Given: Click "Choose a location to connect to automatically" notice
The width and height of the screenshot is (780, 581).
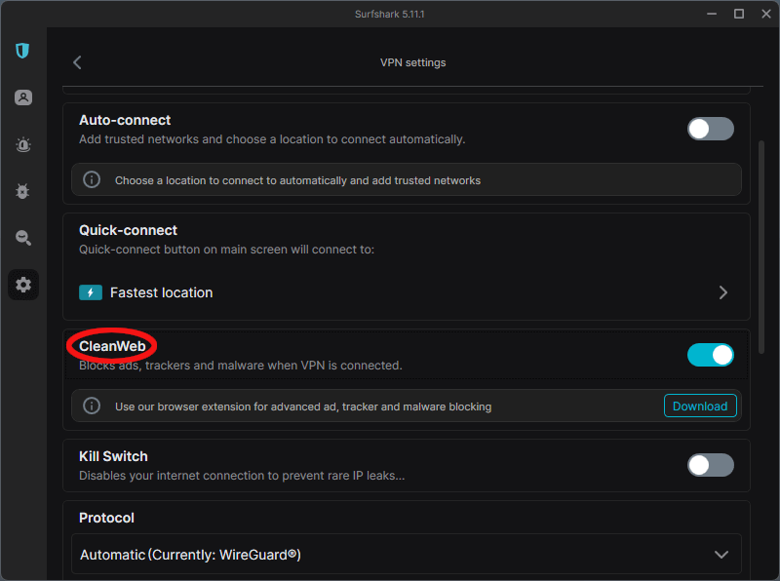Looking at the screenshot, I should point(297,180).
